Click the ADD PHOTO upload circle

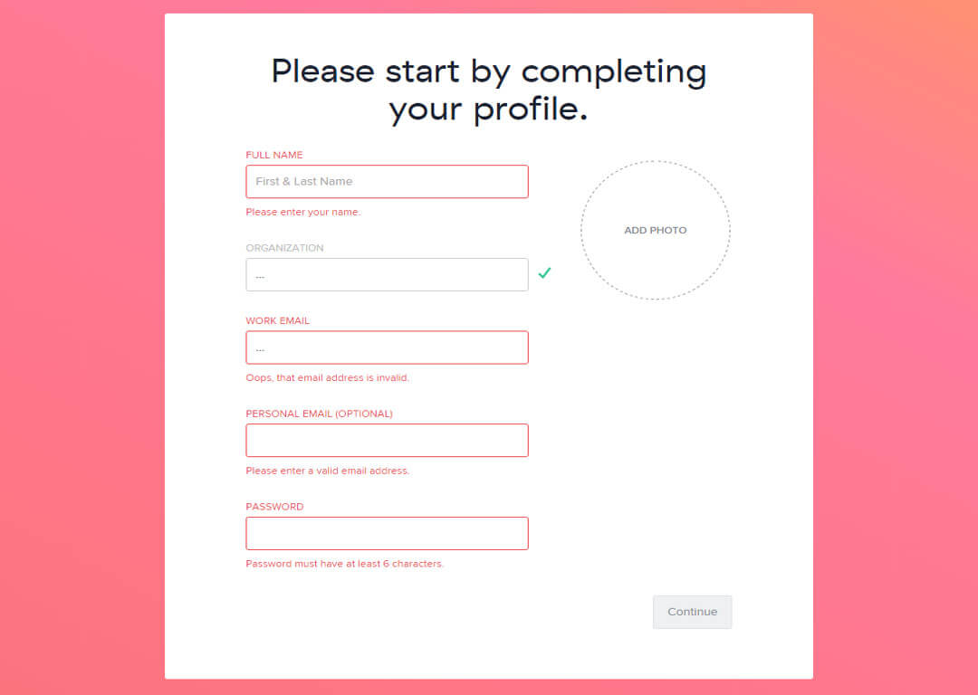655,230
